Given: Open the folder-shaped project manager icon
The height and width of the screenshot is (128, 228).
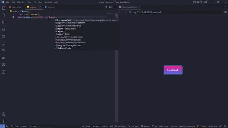Looking at the screenshot, I should [4, 50].
